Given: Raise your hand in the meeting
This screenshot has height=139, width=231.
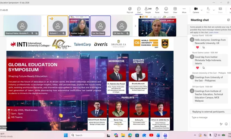Looking at the screenshot, I should coord(157,10).
